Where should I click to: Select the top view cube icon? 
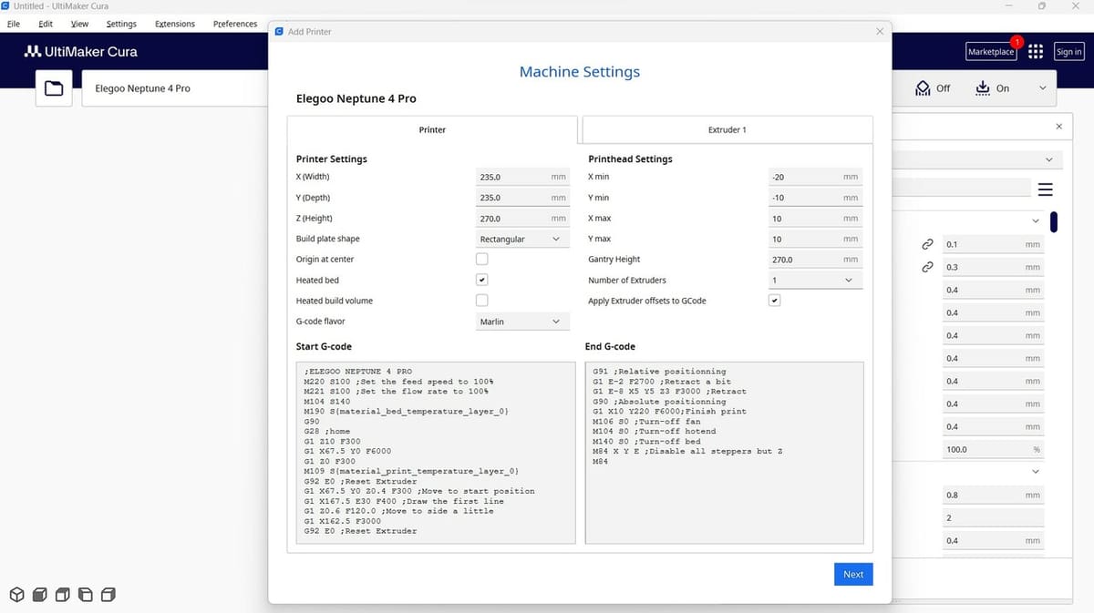click(62, 595)
